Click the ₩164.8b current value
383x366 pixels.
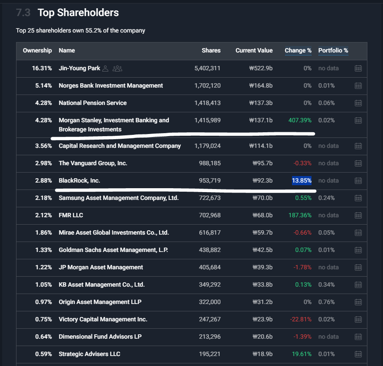click(261, 85)
